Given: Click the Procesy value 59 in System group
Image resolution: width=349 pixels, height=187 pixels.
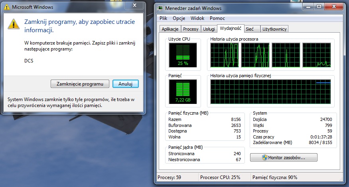Looking at the screenshot, I should pyautogui.click(x=330, y=131).
